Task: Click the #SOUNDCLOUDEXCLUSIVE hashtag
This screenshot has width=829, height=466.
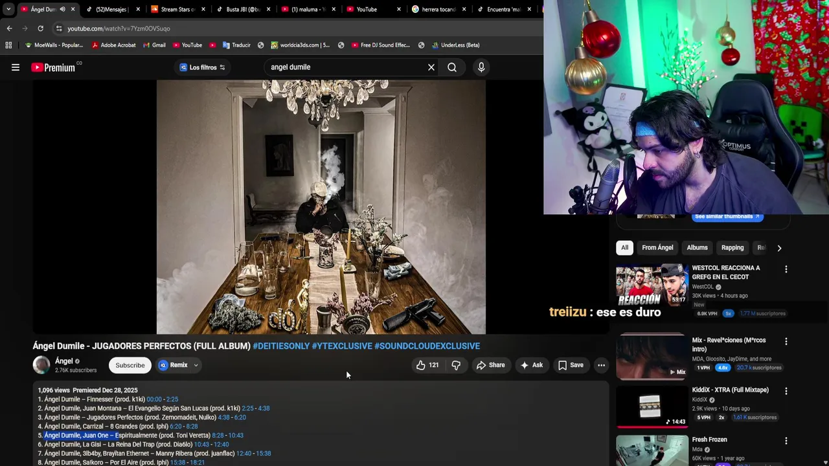Action: pyautogui.click(x=427, y=346)
